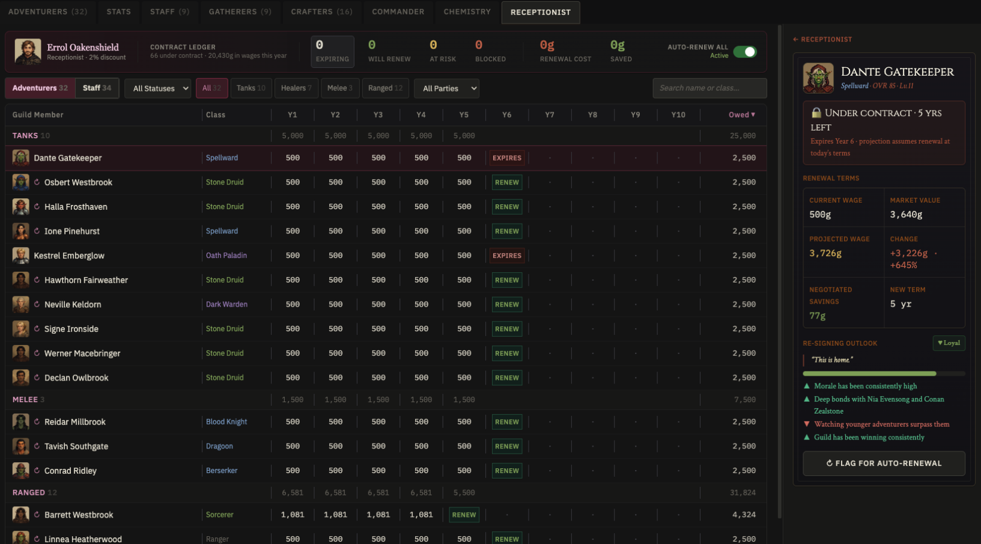Open the Chemistry tab
The width and height of the screenshot is (981, 544).
click(x=467, y=12)
